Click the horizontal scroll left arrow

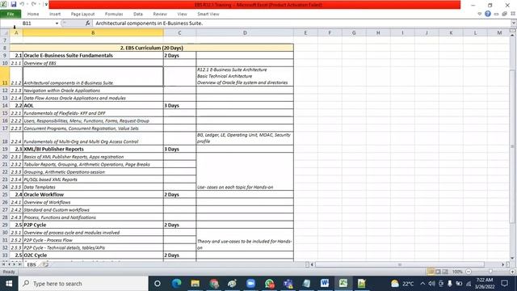click(312, 264)
